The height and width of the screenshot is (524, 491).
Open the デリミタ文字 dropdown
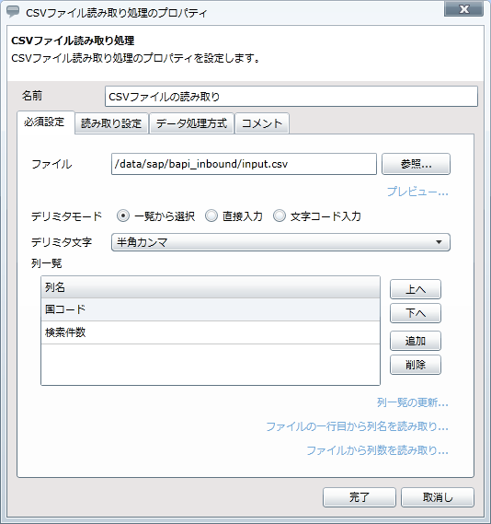tap(280, 242)
